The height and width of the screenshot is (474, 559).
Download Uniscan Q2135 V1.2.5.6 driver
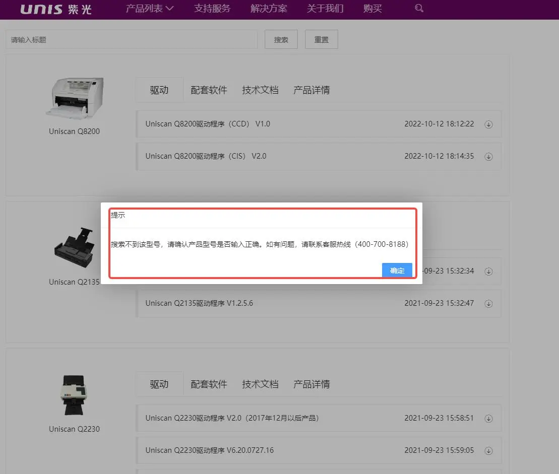pos(488,304)
